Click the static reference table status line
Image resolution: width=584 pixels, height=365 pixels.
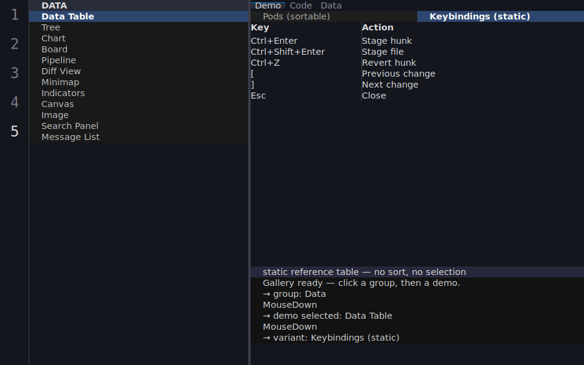(417, 272)
